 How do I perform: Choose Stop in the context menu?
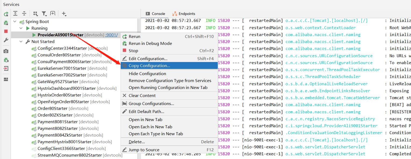169,51
